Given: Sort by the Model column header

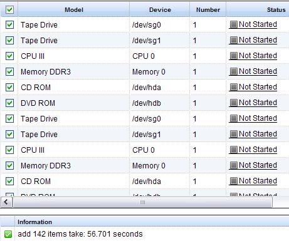Looking at the screenshot, I should tap(74, 9).
